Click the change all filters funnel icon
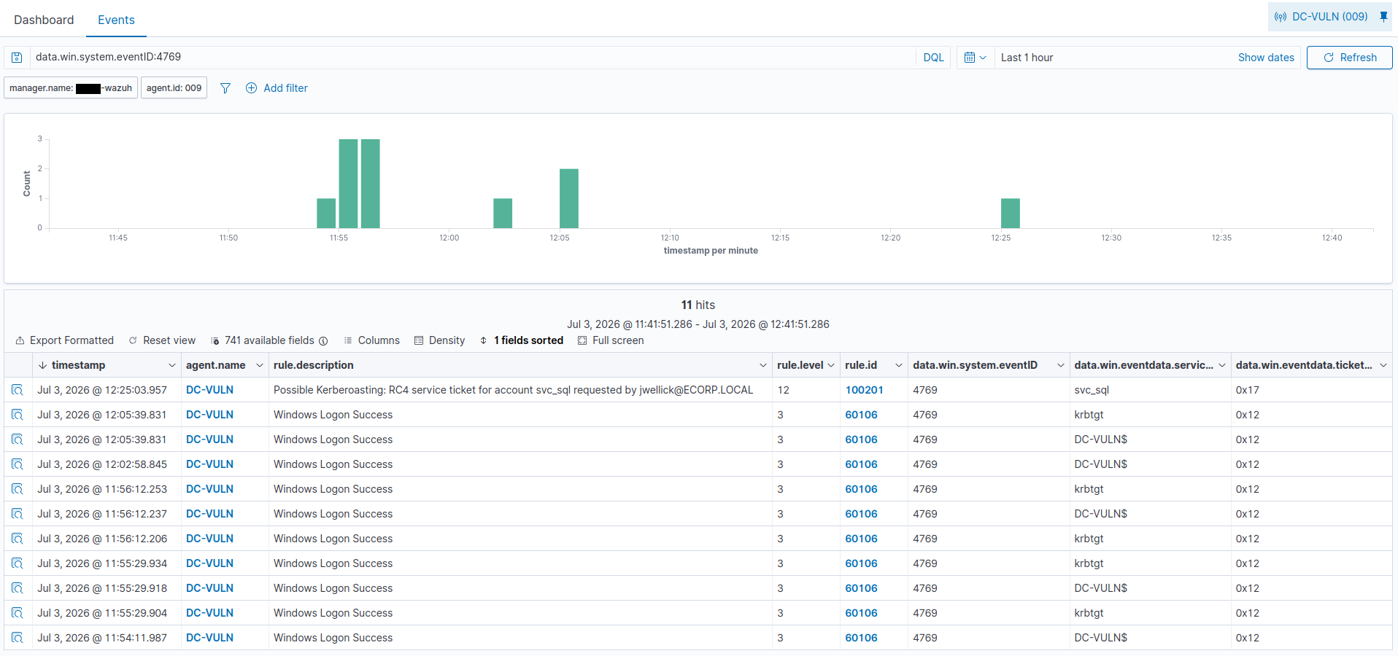The image size is (1398, 656). click(x=225, y=88)
